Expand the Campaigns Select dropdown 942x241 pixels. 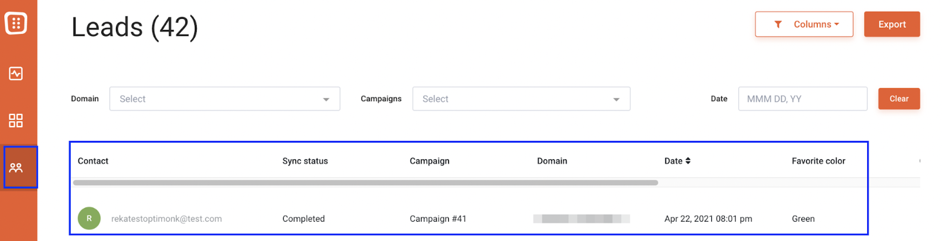(x=521, y=99)
